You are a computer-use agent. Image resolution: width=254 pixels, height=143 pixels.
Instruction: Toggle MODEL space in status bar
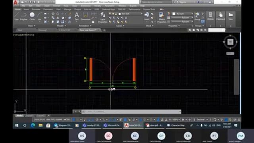[x=67, y=120]
